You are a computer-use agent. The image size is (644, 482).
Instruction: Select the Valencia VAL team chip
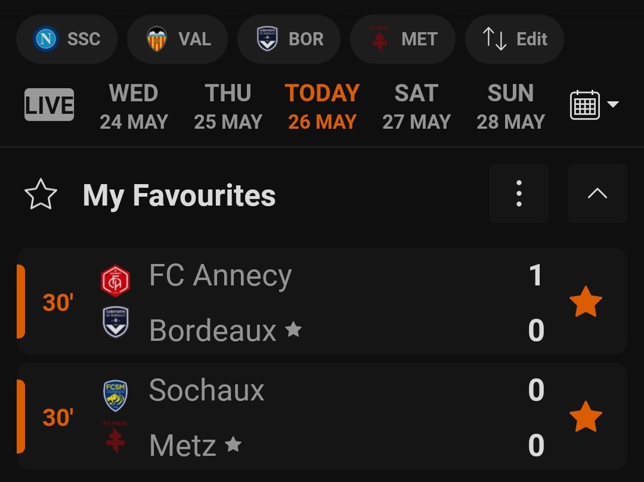point(177,39)
